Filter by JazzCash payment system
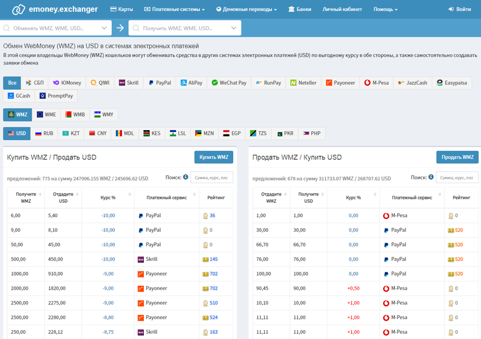The height and width of the screenshot is (339, 481). [412, 83]
